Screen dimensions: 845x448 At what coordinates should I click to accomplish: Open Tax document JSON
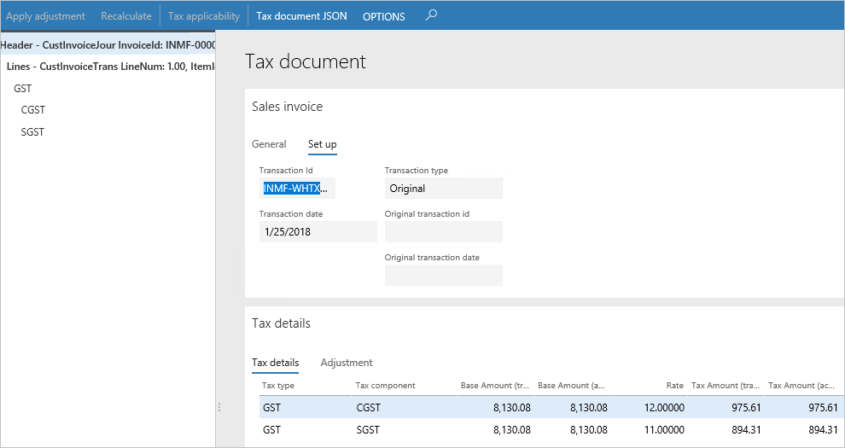pos(301,16)
